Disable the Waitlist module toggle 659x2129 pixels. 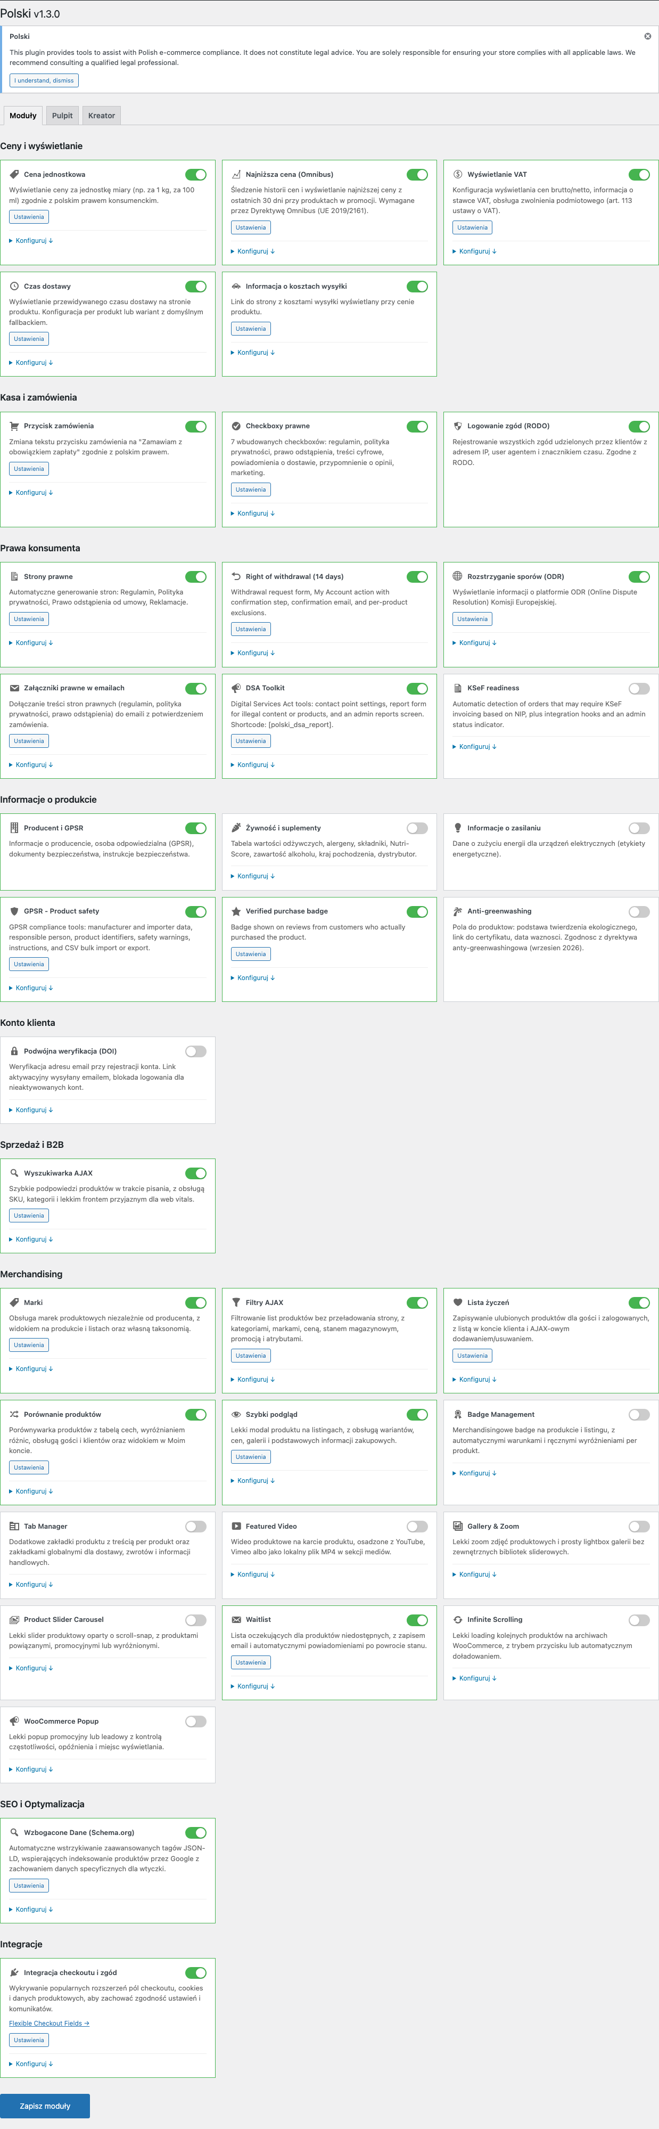(417, 1620)
